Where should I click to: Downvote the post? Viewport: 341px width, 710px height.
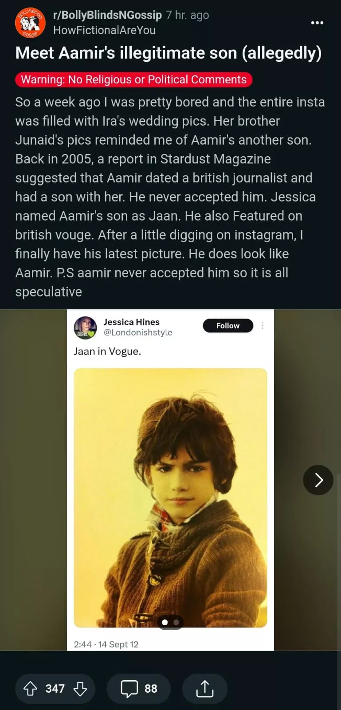pos(80,688)
